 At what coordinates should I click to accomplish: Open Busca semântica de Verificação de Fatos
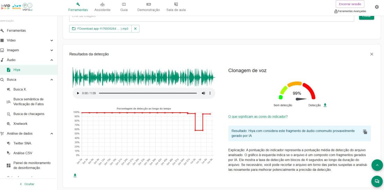(29, 101)
